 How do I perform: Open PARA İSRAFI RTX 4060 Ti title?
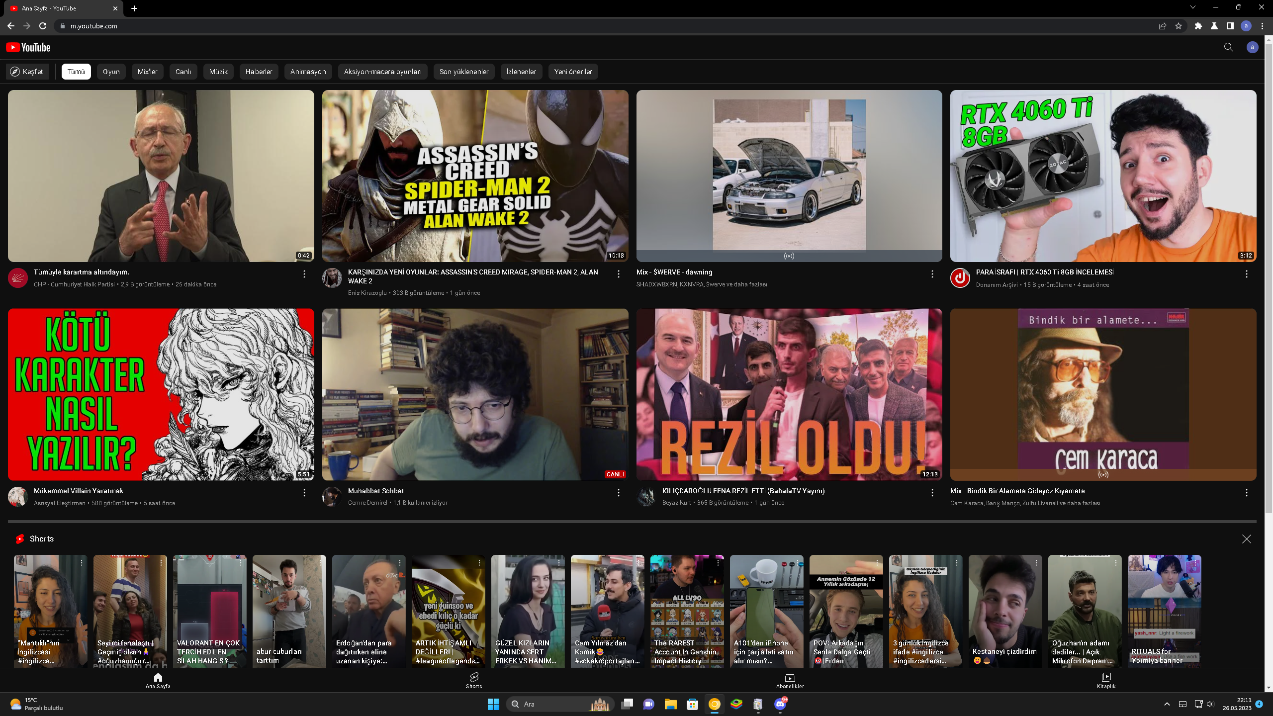(1045, 272)
